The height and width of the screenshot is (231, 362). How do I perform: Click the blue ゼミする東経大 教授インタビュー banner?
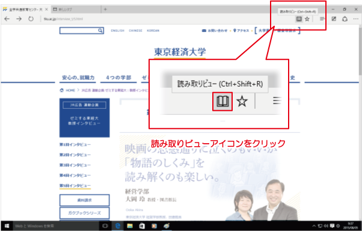[85, 118]
